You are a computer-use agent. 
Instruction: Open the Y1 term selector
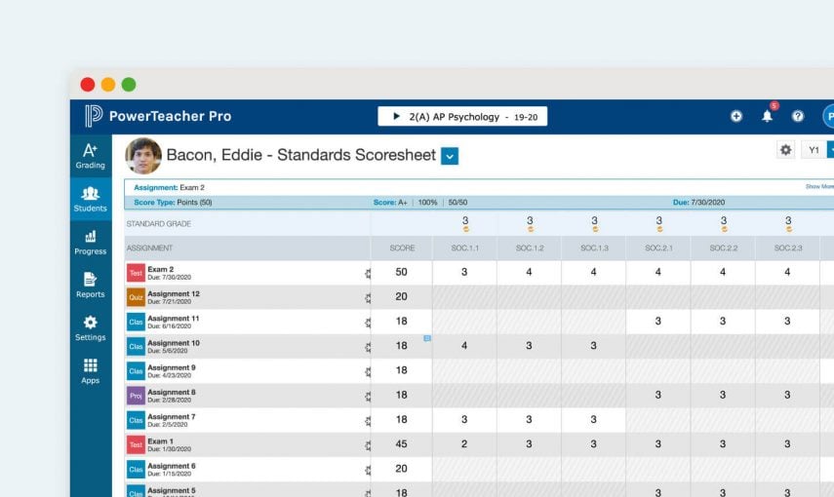[x=816, y=150]
